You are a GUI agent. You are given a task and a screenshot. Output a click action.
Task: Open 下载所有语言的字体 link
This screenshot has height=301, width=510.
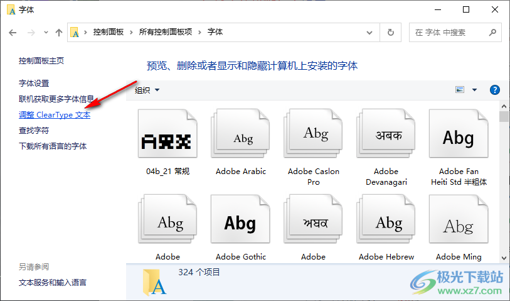pyautogui.click(x=53, y=146)
